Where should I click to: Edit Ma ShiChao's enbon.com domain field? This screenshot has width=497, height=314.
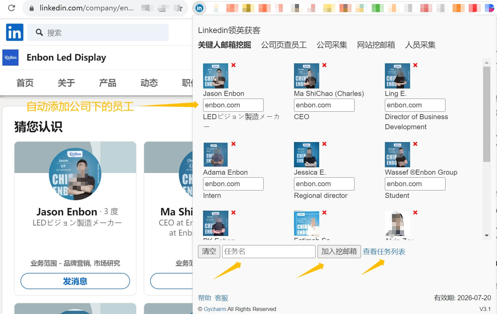pos(324,105)
